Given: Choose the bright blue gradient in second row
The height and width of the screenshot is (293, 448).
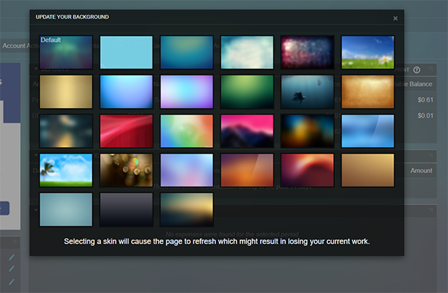Looking at the screenshot, I should click(x=126, y=92).
